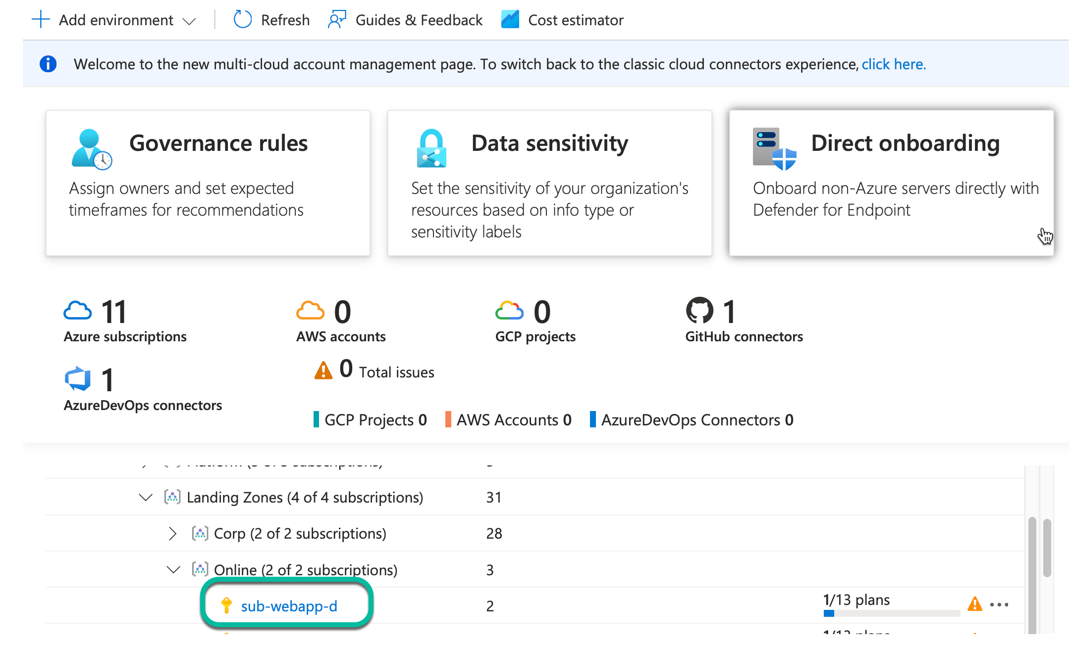Click the Guides & Feedback person icon
Viewport: 1069px width, 645px height.
pyautogui.click(x=337, y=20)
